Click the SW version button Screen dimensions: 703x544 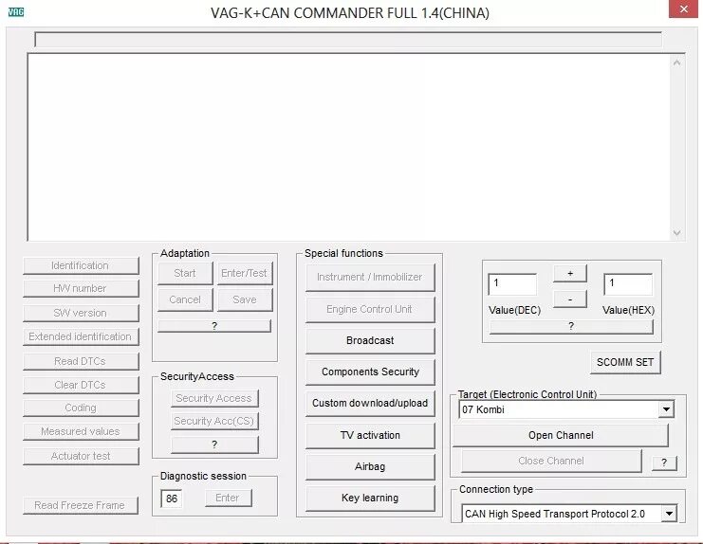click(x=81, y=313)
